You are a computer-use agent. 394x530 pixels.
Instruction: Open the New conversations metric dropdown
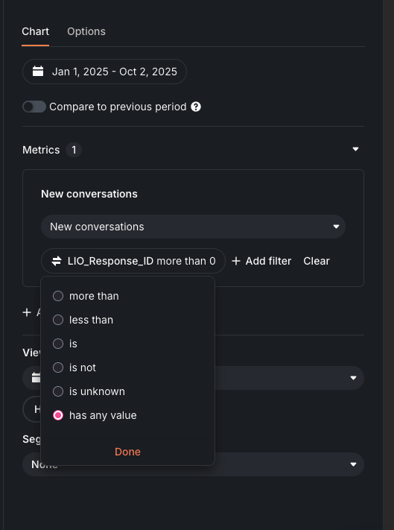click(193, 227)
